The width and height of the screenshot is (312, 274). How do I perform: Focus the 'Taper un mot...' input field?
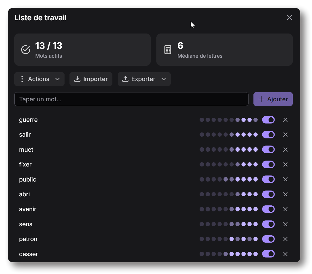[131, 99]
